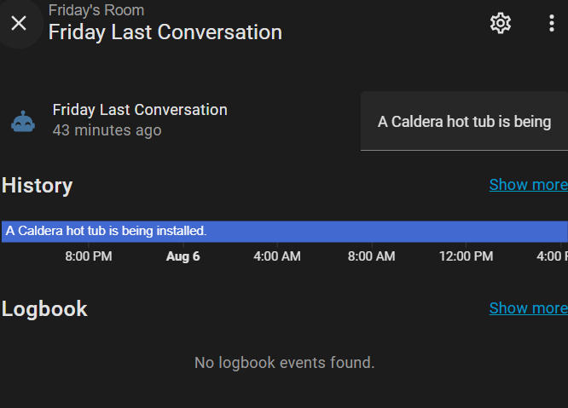Click the robot entity icon
Image resolution: width=568 pixels, height=408 pixels.
(x=23, y=121)
